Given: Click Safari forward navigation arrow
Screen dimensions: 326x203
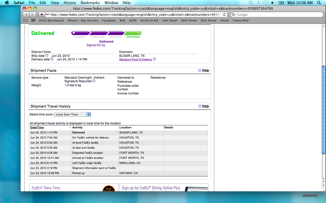Looking at the screenshot, I should pos(33,14).
